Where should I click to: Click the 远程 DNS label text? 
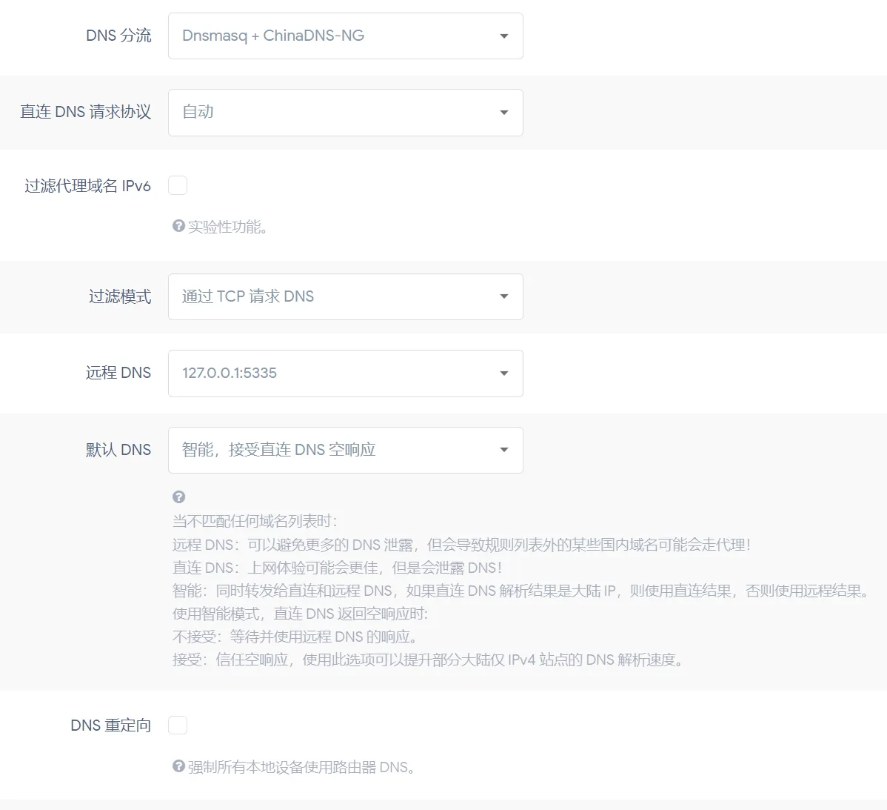point(118,373)
